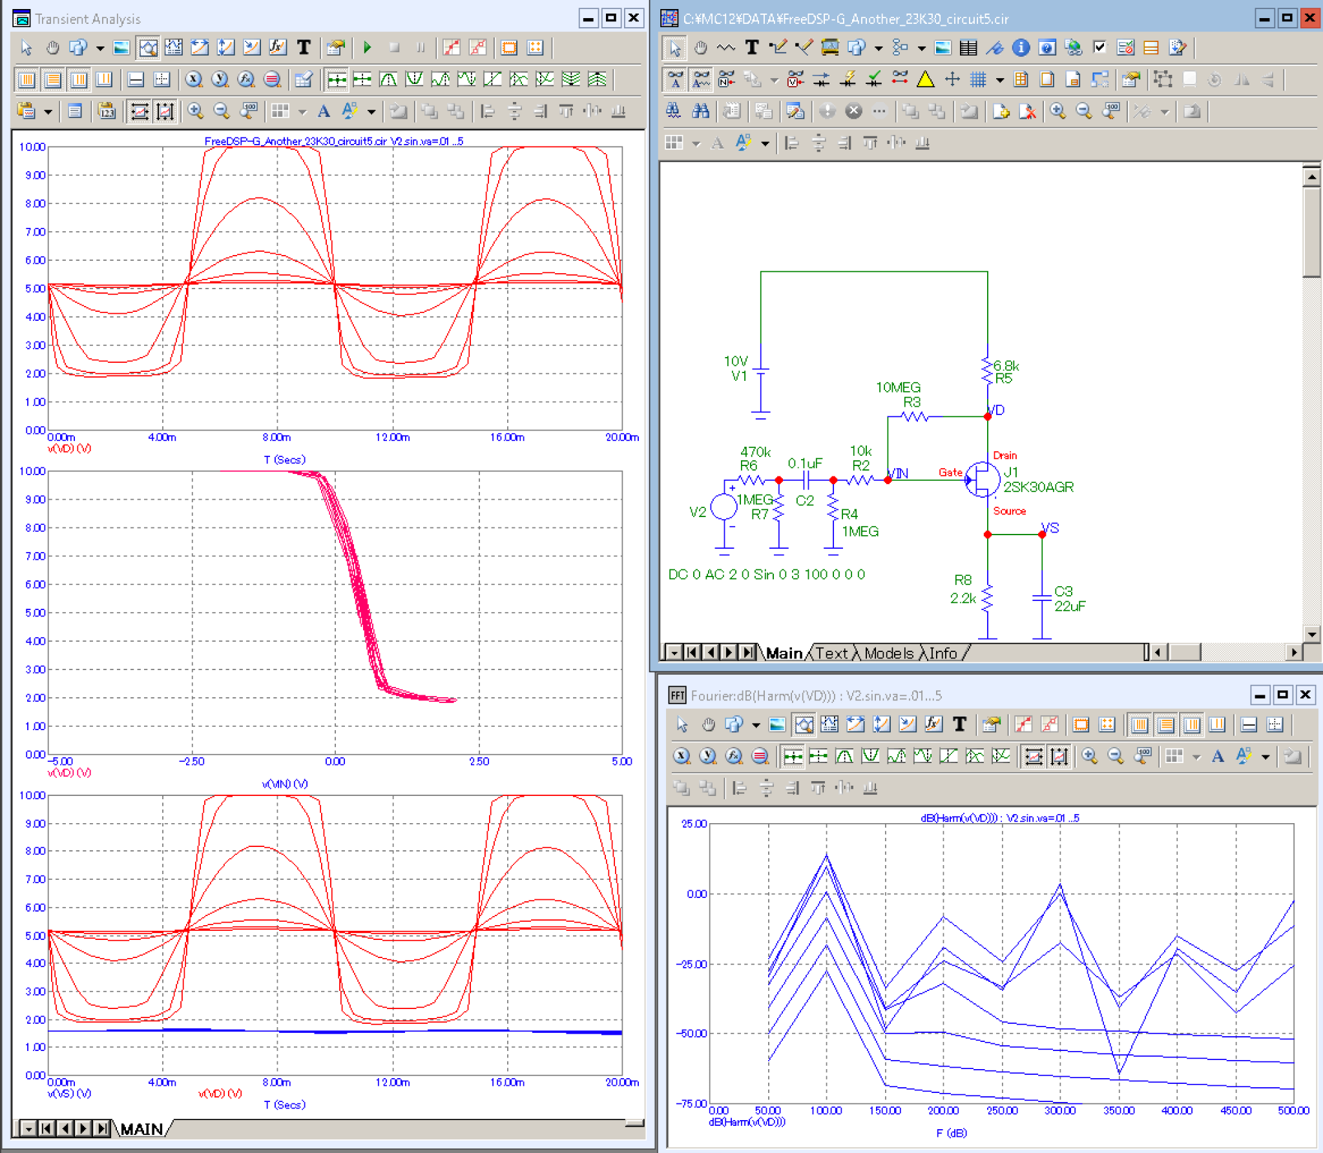Image resolution: width=1323 pixels, height=1153 pixels.
Task: Open color dropdown arrow in schematic bottom toolbar
Action: pyautogui.click(x=766, y=143)
